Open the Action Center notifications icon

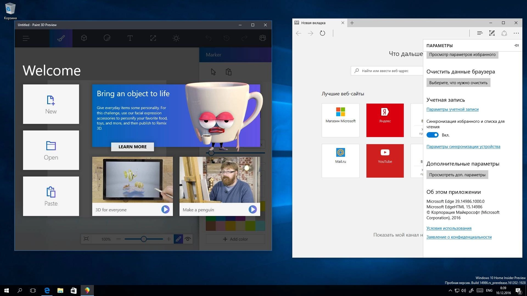pos(518,291)
